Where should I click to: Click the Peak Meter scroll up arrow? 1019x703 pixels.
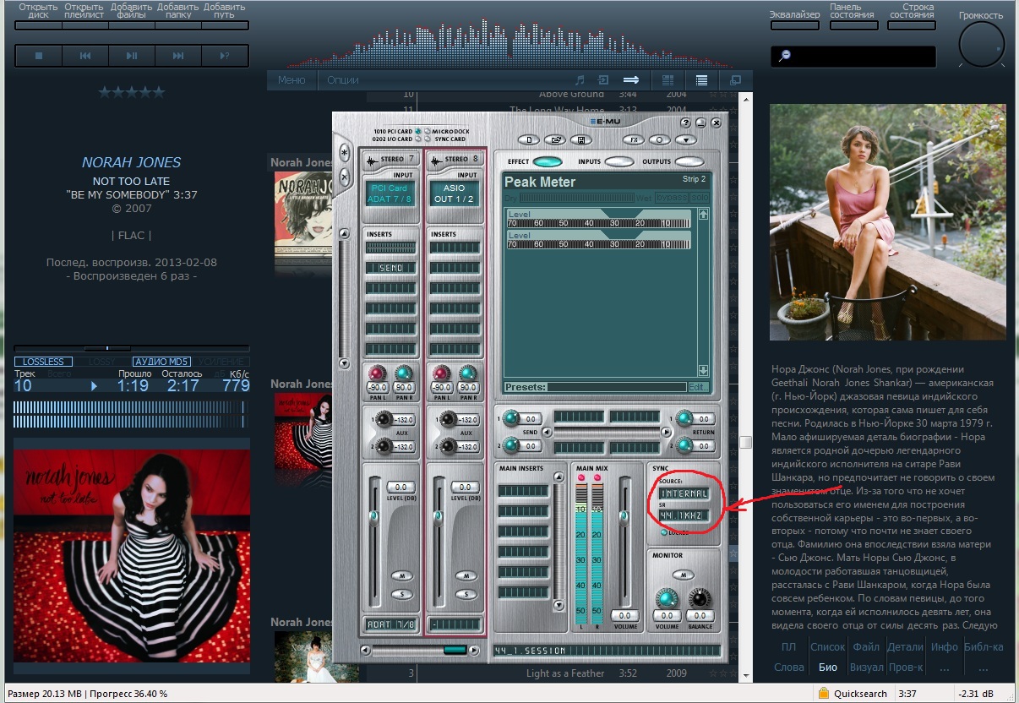[702, 214]
